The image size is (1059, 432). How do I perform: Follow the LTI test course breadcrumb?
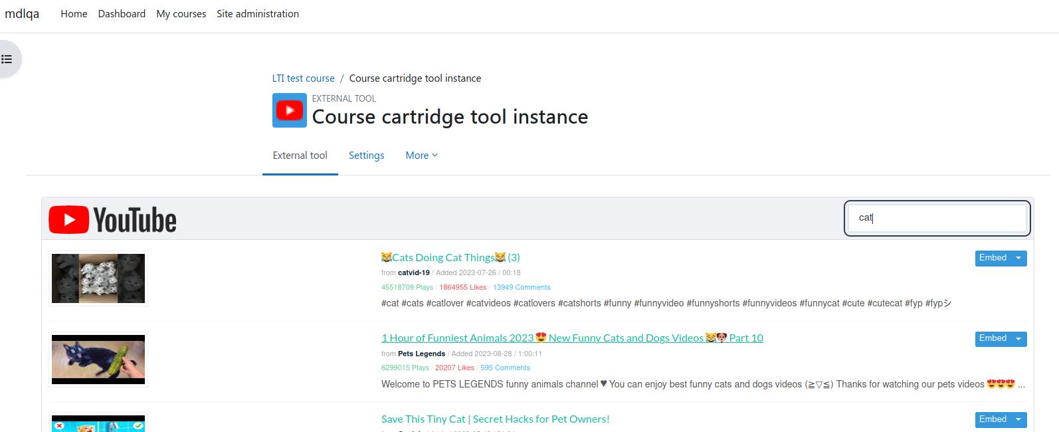click(303, 78)
